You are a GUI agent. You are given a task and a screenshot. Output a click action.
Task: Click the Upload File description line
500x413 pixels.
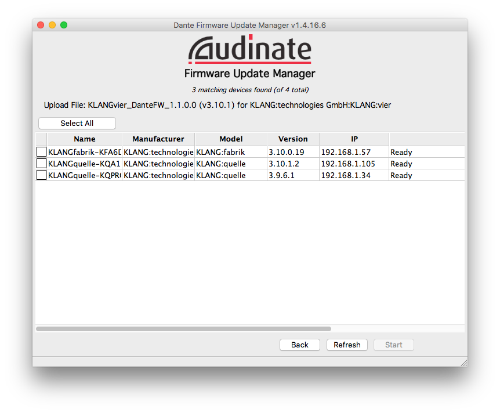click(x=218, y=105)
